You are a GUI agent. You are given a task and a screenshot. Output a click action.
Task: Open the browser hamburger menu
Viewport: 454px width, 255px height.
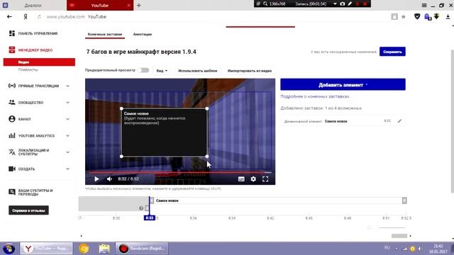point(424,5)
